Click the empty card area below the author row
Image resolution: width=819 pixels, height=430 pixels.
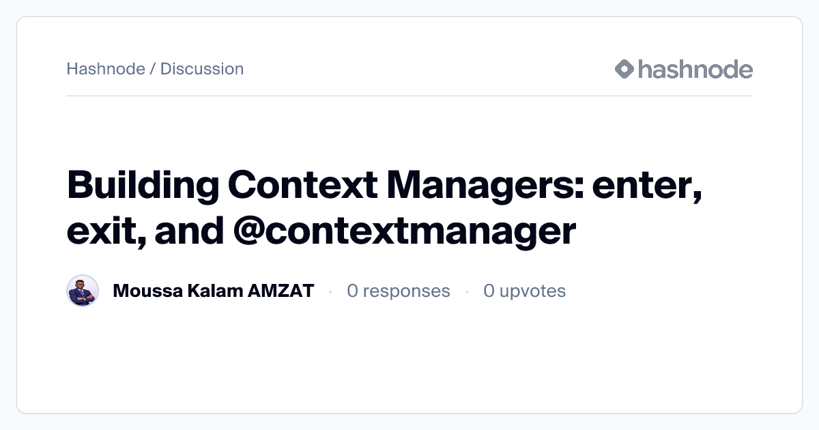tap(409, 362)
